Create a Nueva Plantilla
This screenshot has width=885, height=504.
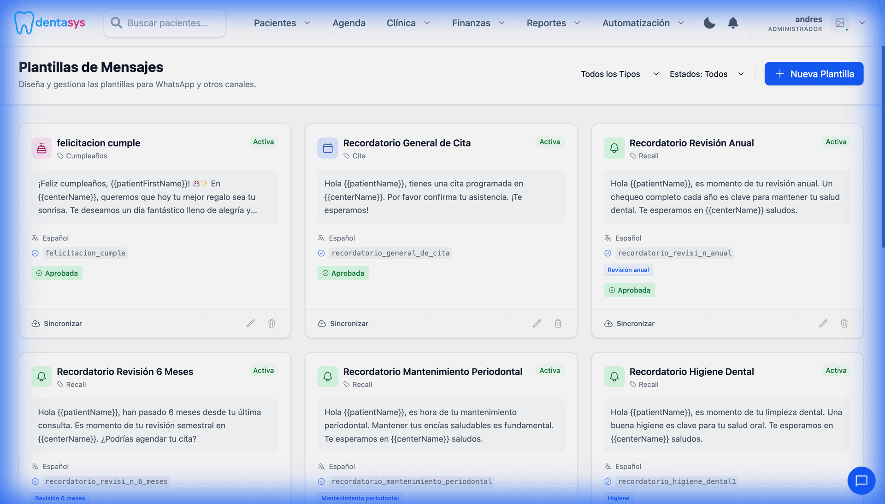pos(814,74)
